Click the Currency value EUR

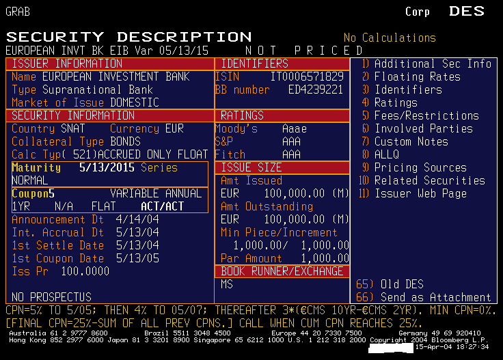coord(174,128)
